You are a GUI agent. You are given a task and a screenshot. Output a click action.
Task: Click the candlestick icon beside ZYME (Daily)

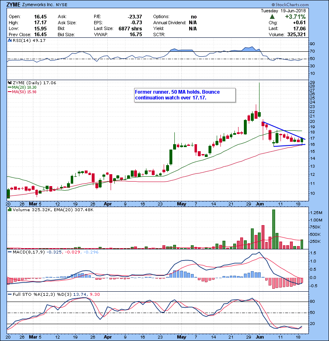[9, 83]
